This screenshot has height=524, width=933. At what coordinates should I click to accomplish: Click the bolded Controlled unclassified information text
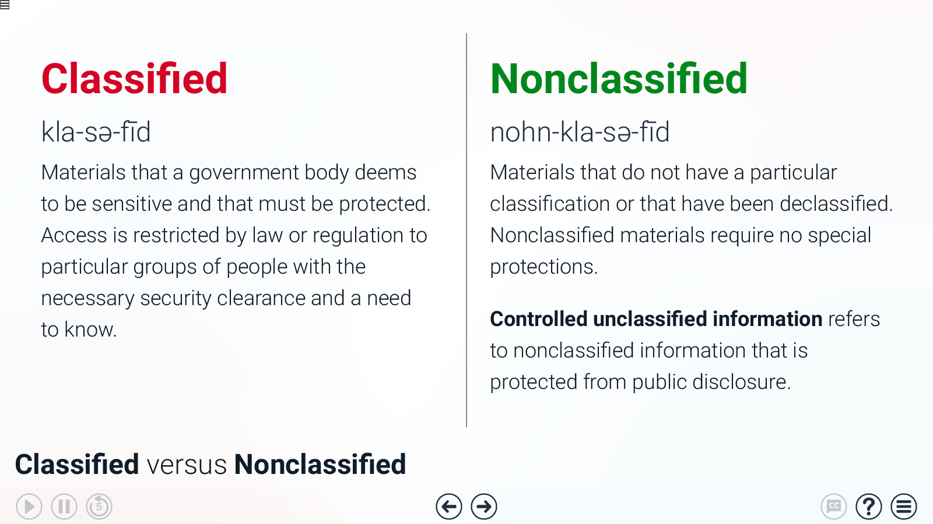point(656,319)
